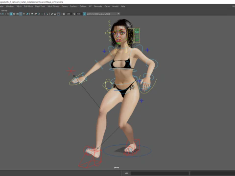Enable Screen Space Ambient Occlusion icon
235x176 pixels.
[x=32, y=14]
